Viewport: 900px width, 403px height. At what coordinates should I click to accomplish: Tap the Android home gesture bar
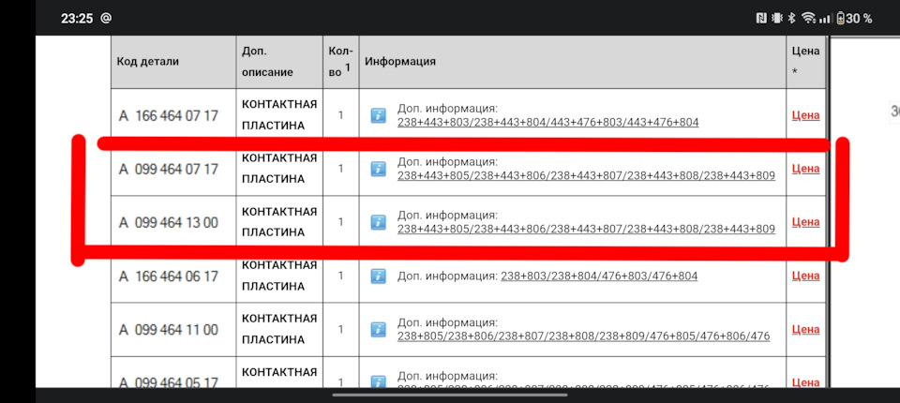[450, 395]
